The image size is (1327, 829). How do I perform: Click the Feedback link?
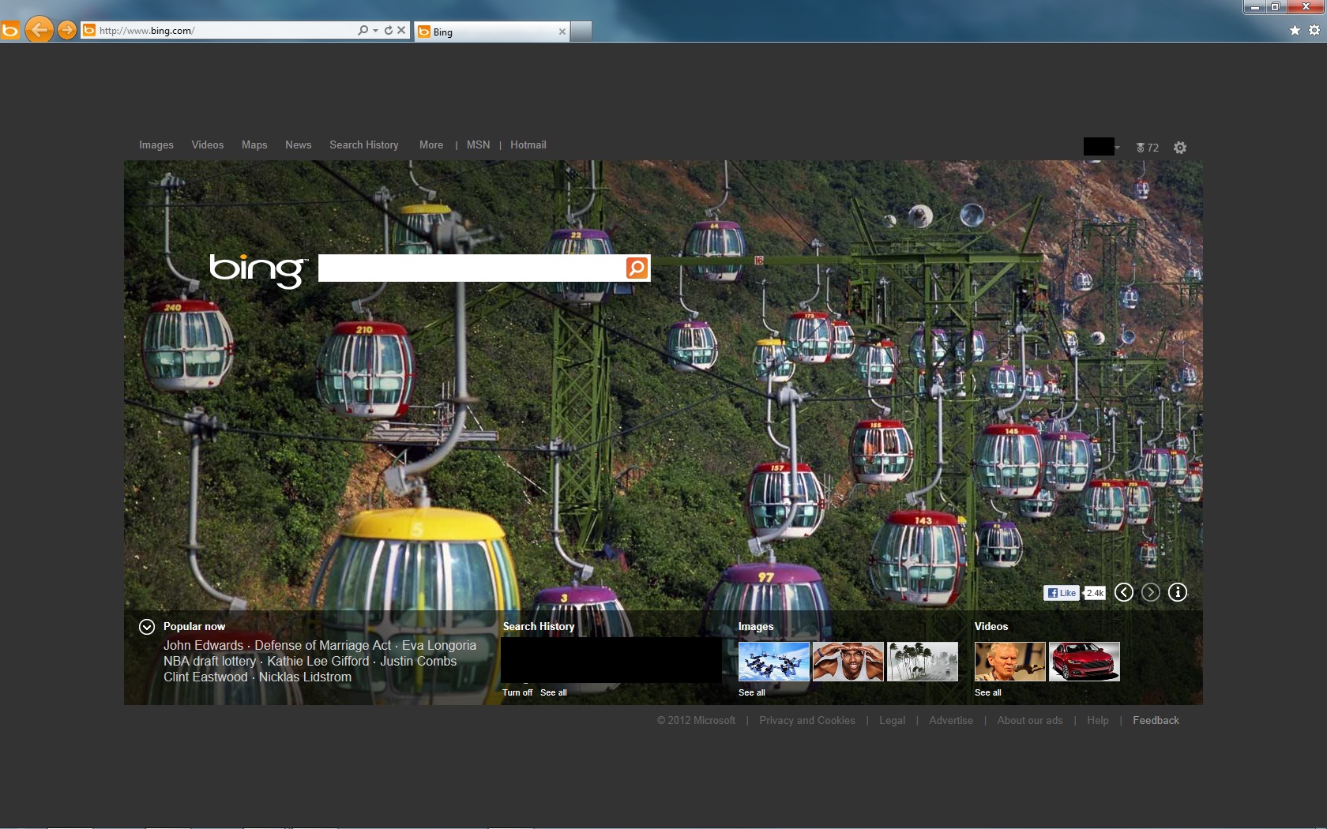1156,720
